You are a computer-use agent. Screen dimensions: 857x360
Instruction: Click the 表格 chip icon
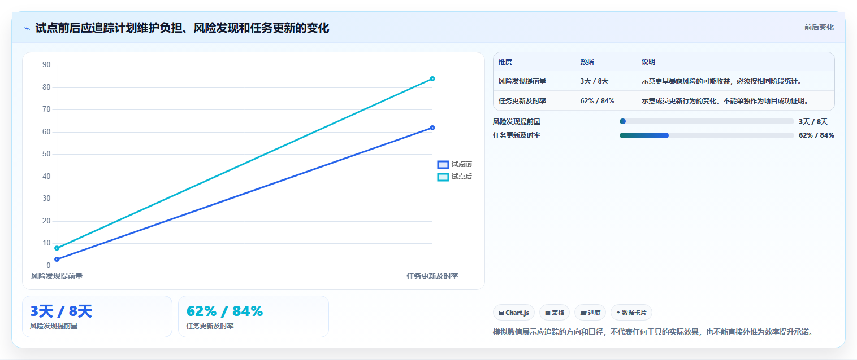pyautogui.click(x=548, y=313)
